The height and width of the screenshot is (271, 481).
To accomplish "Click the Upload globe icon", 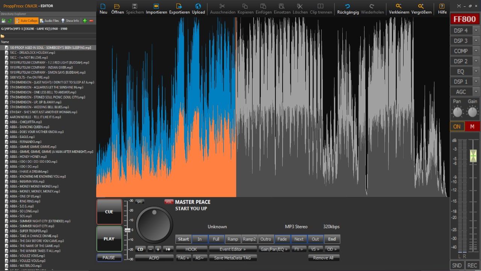I will [x=198, y=6].
